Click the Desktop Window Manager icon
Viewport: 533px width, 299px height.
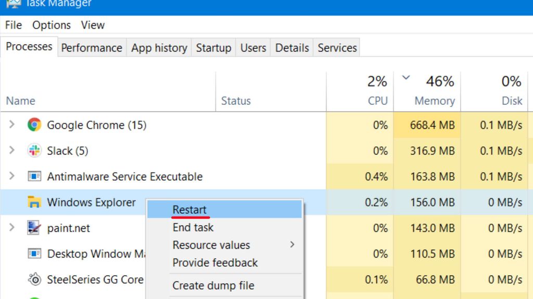click(x=34, y=254)
